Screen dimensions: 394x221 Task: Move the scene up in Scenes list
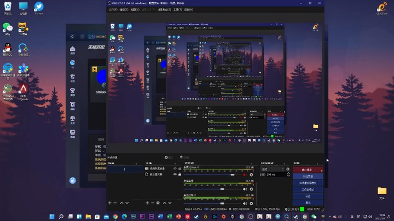tap(121, 203)
